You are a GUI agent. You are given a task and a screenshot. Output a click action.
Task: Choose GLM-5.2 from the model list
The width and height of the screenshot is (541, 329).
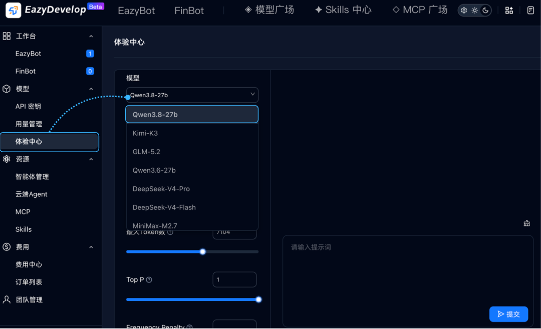click(x=192, y=152)
